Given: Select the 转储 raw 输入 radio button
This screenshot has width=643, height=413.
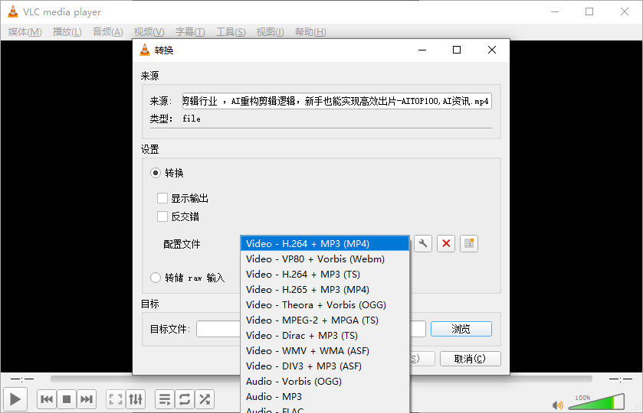Looking at the screenshot, I should click(x=156, y=278).
